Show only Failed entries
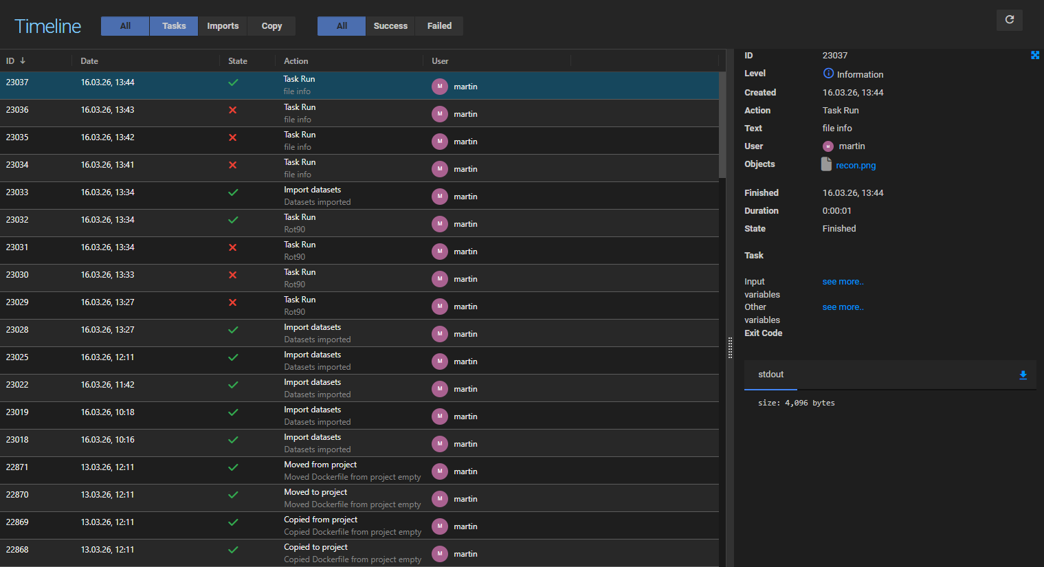This screenshot has width=1044, height=567. tap(439, 26)
